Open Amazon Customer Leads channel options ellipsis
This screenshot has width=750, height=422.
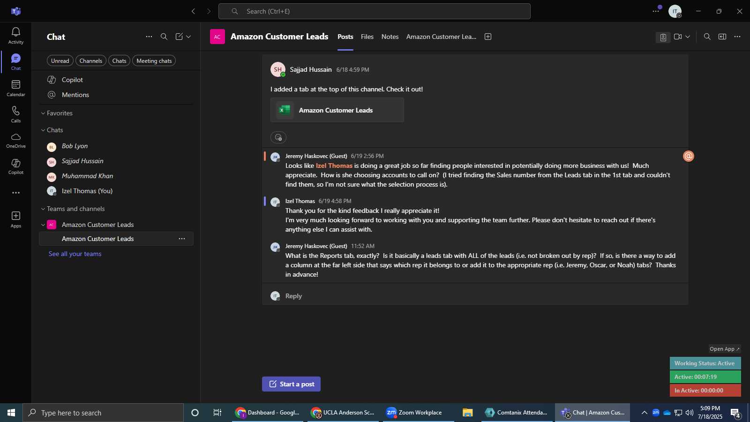click(x=182, y=239)
